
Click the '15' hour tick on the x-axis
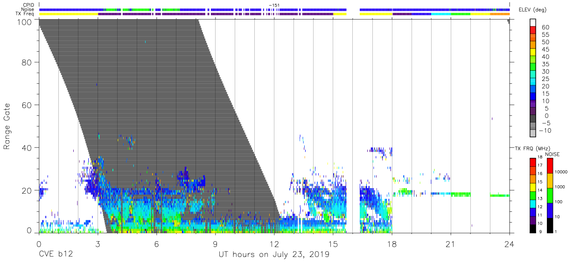click(333, 244)
